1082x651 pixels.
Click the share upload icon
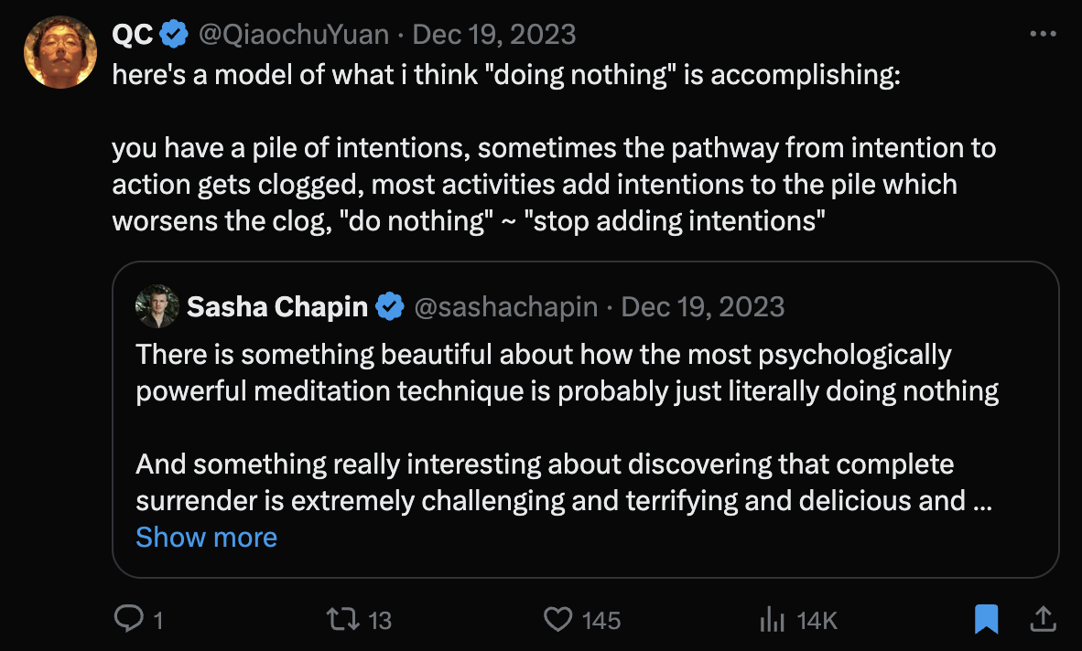1042,620
